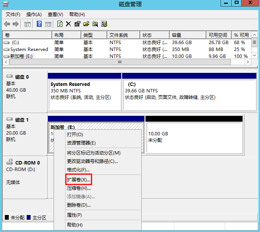Click the 40.00 GB label under 磁盘 0
Screen dimensions: 260x232
pyautogui.click(x=16, y=90)
